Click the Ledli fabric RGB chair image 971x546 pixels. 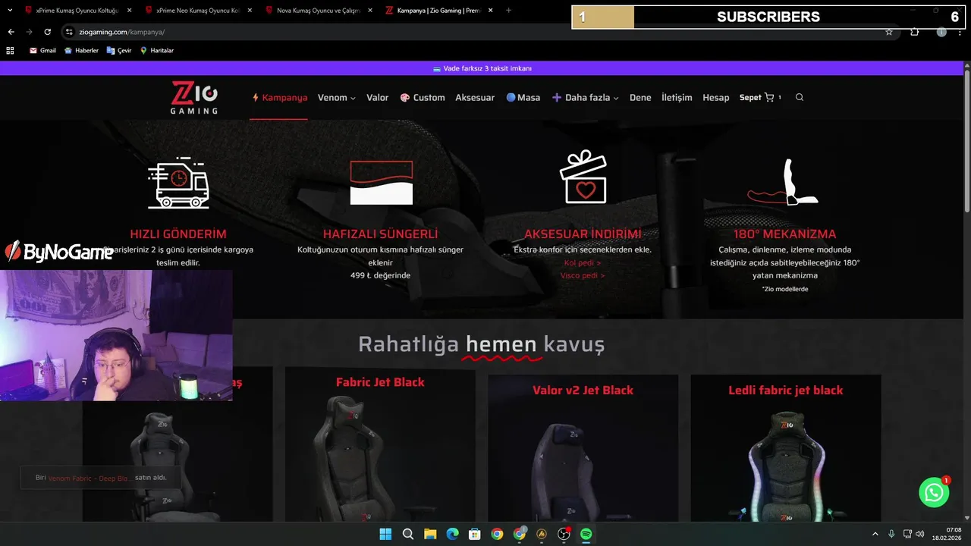coord(786,466)
